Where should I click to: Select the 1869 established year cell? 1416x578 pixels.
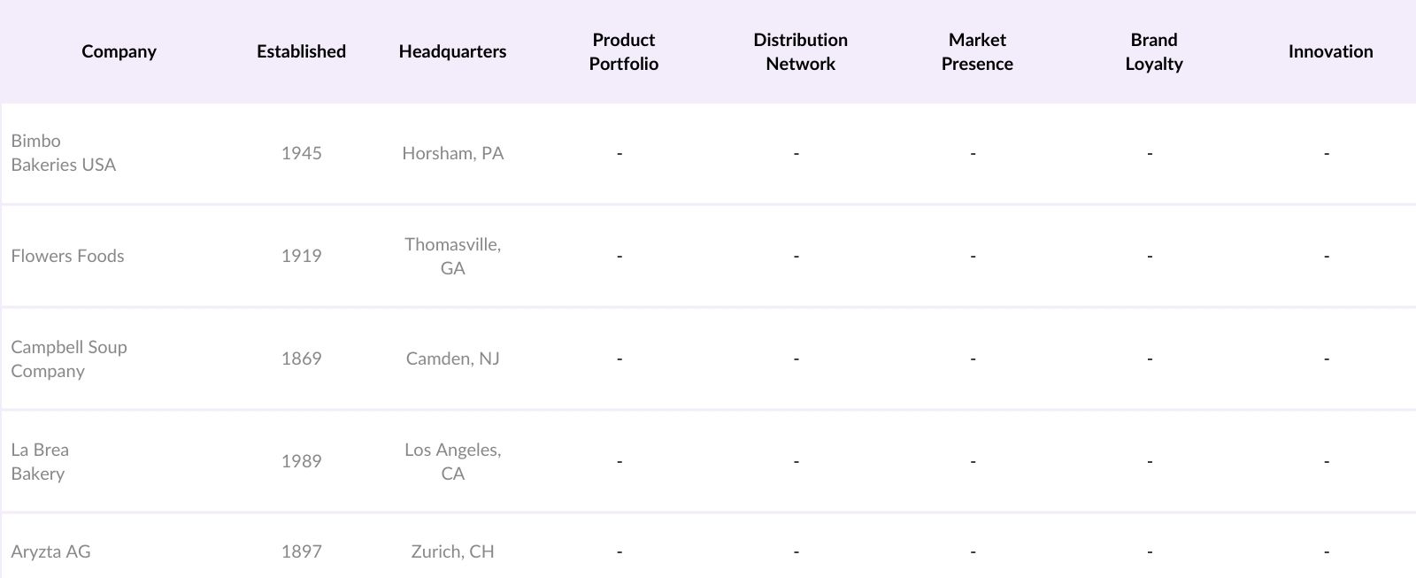[301, 358]
